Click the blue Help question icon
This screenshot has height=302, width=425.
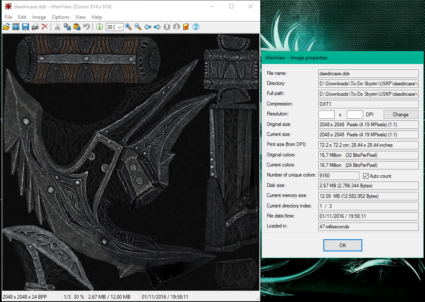(x=195, y=27)
